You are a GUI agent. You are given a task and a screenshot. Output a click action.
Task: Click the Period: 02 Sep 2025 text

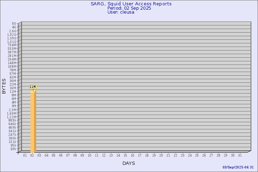[x=129, y=8]
